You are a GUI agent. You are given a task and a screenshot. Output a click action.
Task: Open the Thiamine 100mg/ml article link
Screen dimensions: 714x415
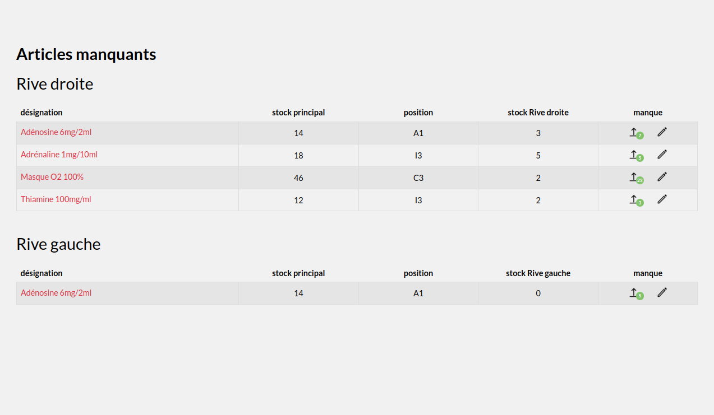(x=56, y=199)
